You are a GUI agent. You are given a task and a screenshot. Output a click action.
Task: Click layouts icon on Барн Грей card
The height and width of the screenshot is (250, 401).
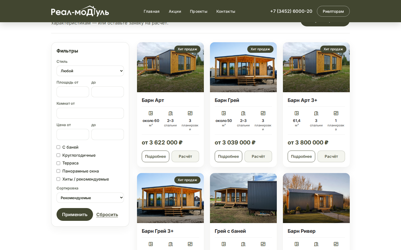[263, 113]
